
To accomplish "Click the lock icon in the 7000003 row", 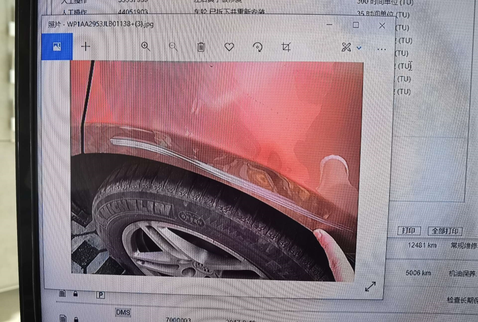I will [76, 319].
